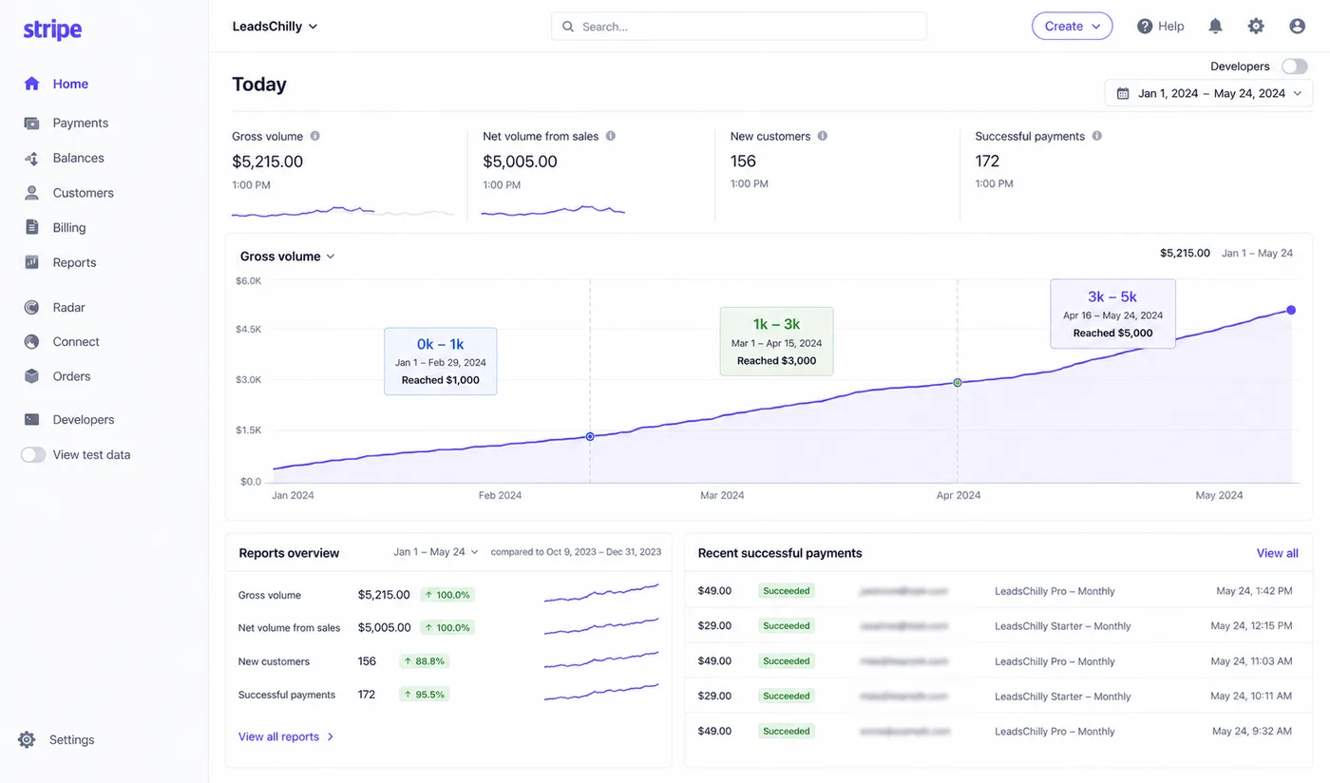This screenshot has width=1330, height=783.
Task: Click the search magnifier icon
Action: pyautogui.click(x=568, y=27)
